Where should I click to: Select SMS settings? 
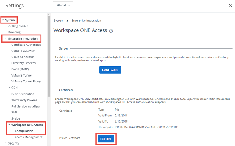14,112
